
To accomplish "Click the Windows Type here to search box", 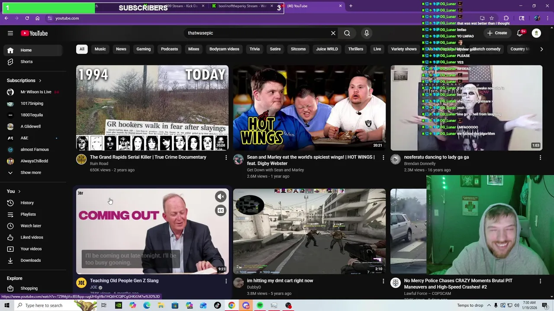I will click(43, 305).
